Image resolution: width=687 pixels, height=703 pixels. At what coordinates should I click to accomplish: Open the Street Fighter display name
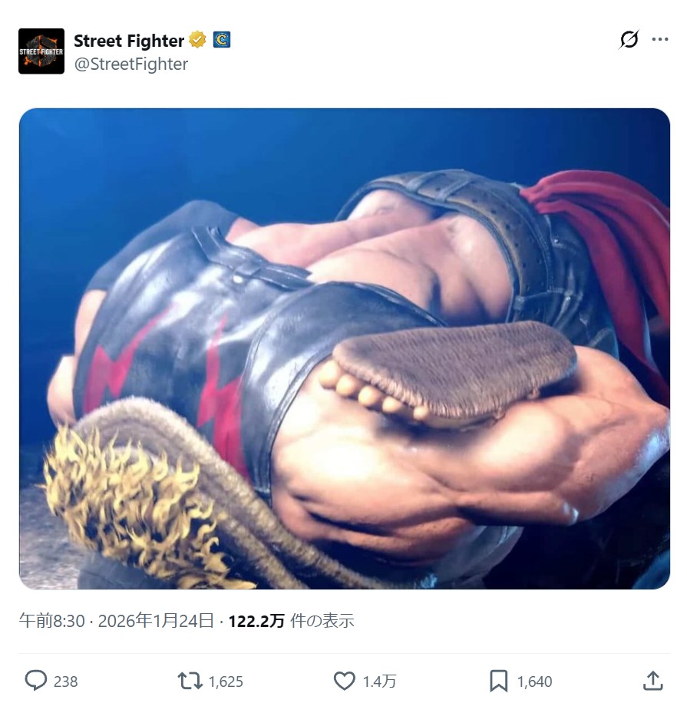(129, 41)
